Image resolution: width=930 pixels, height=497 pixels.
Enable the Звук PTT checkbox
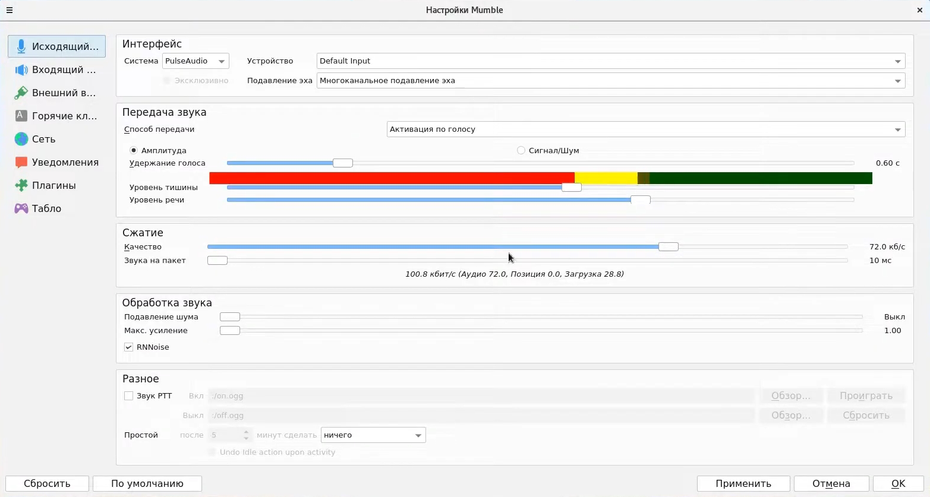pyautogui.click(x=128, y=396)
